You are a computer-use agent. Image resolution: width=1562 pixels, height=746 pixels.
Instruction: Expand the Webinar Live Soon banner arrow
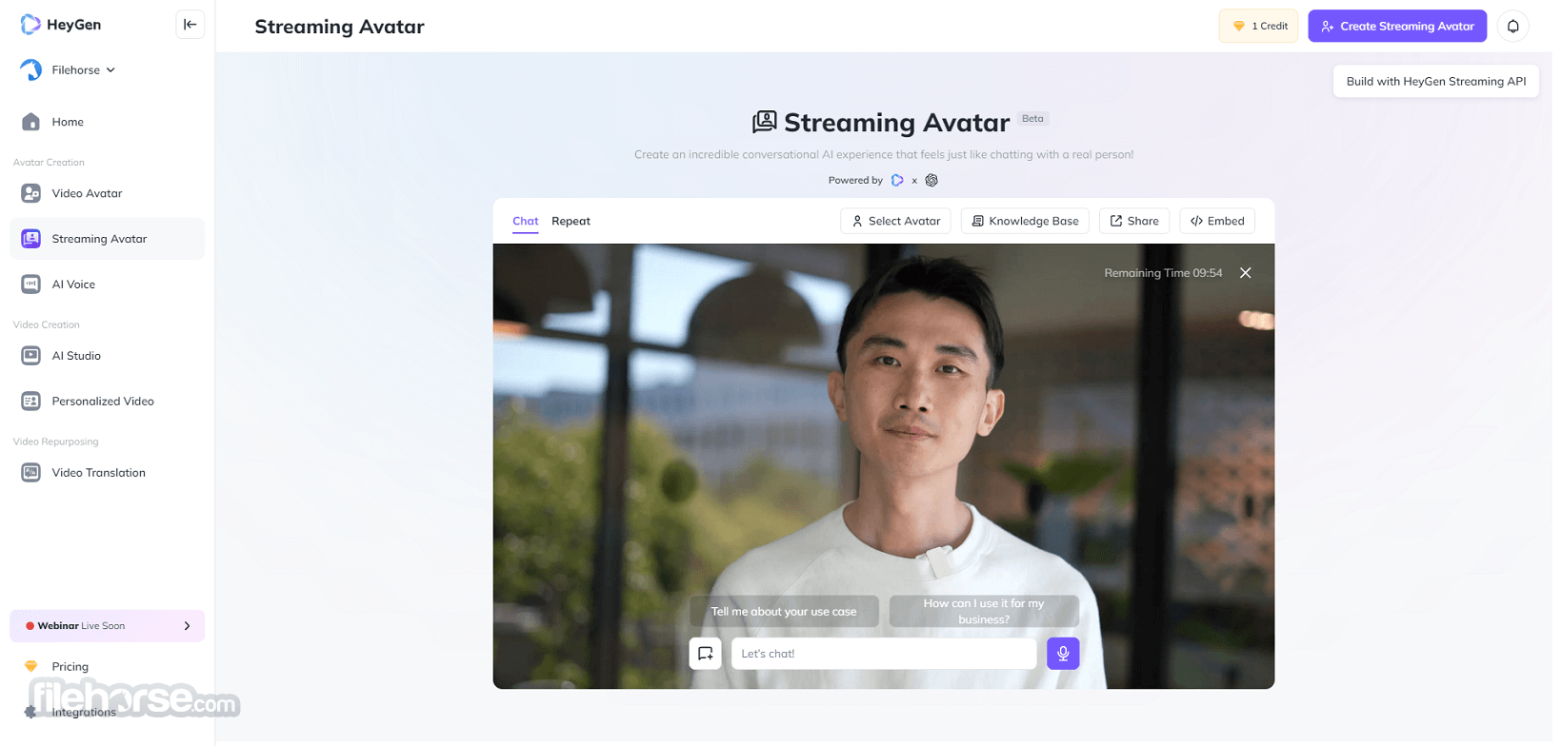187,626
